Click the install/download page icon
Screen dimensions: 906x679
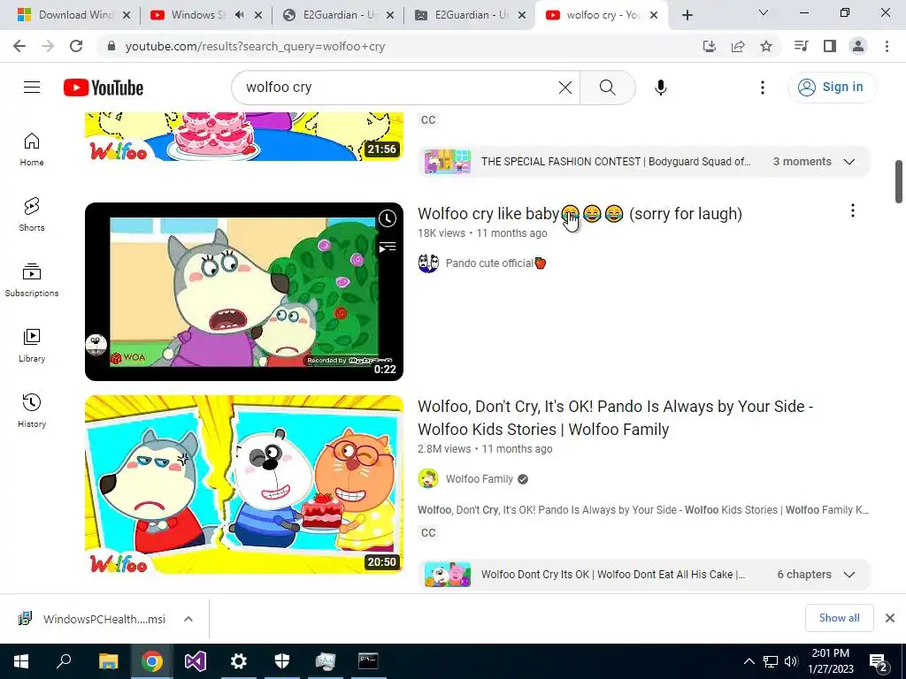click(x=710, y=46)
